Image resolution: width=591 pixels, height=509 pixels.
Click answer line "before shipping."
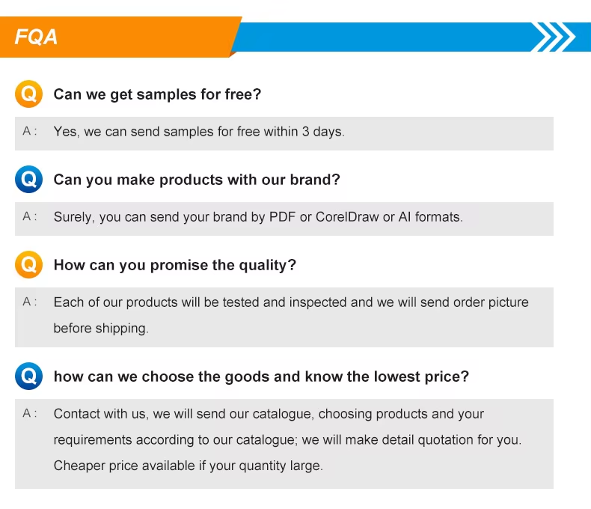[101, 329]
